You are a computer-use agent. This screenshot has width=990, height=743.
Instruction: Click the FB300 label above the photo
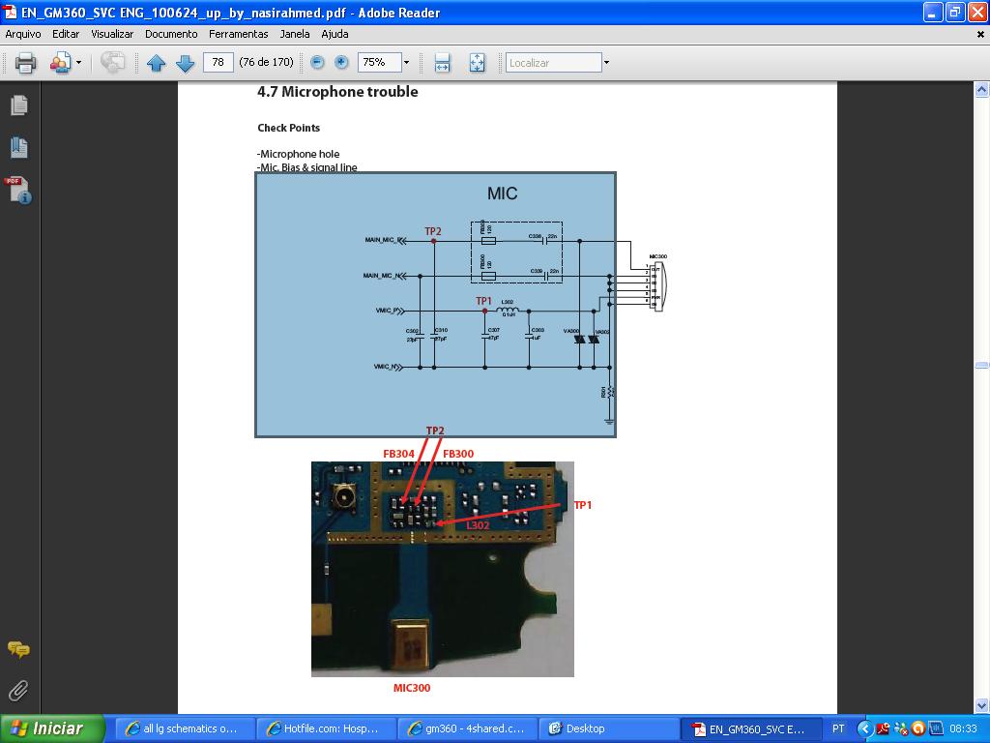(x=458, y=454)
